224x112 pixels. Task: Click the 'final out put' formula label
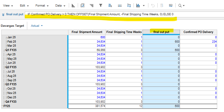pos(15,14)
